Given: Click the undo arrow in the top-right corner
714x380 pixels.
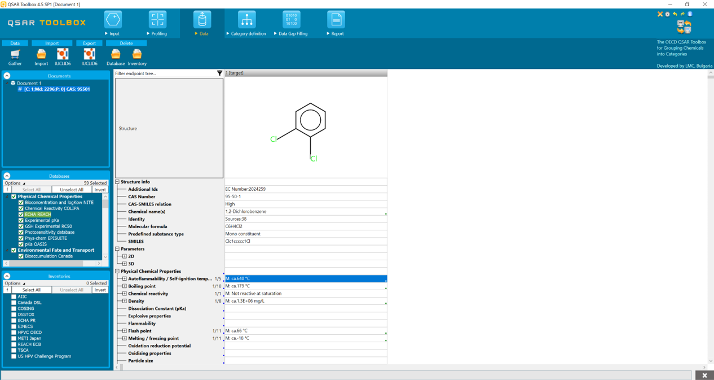Looking at the screenshot, I should pyautogui.click(x=675, y=14).
